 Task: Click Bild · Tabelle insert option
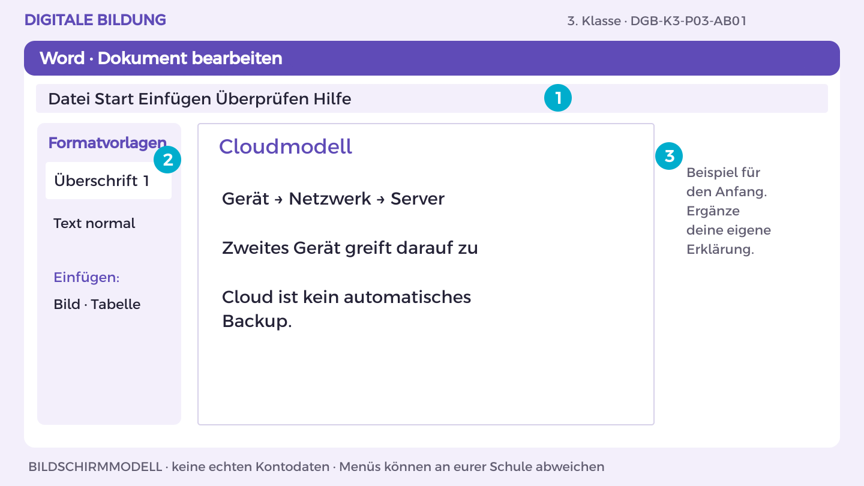(97, 304)
